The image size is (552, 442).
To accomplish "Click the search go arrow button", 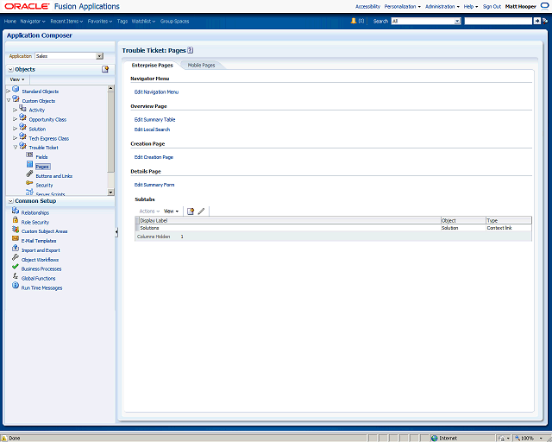I will click(536, 21).
